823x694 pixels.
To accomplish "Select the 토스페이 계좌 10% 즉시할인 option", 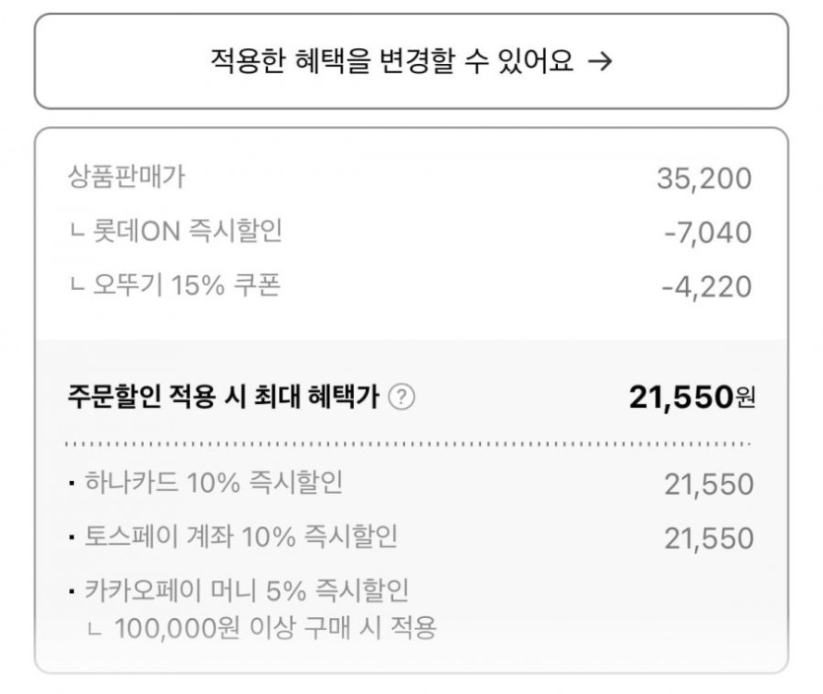I will coord(240,537).
